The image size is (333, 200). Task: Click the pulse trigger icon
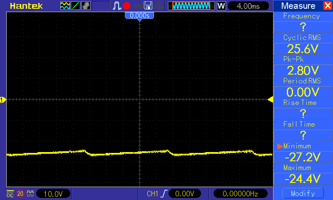117,6
